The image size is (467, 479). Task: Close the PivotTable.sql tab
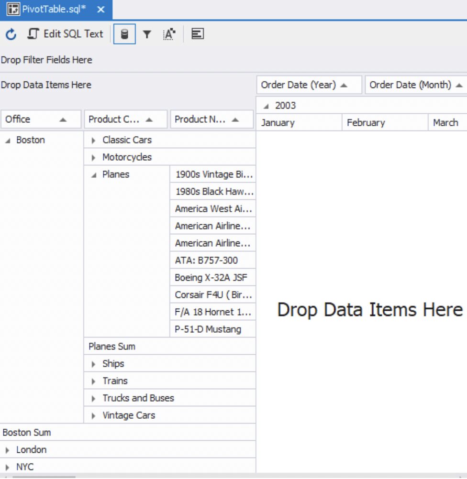tap(101, 10)
